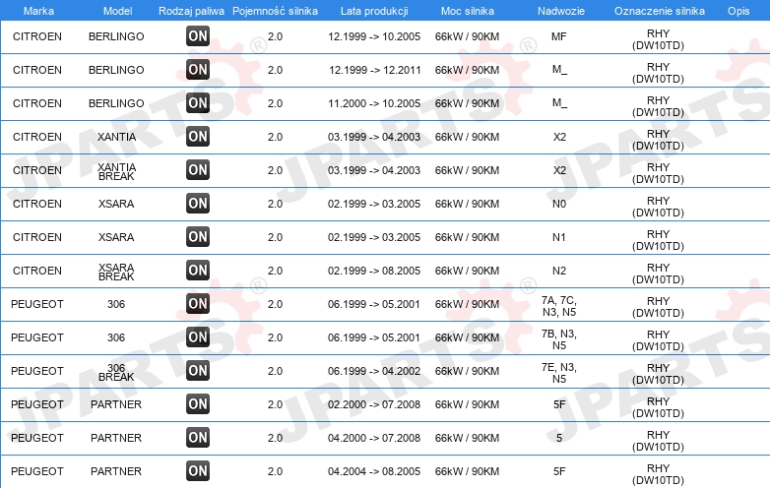Click ON fuel icon in Berlingo 12.2011 row
The width and height of the screenshot is (770, 488).
198,70
